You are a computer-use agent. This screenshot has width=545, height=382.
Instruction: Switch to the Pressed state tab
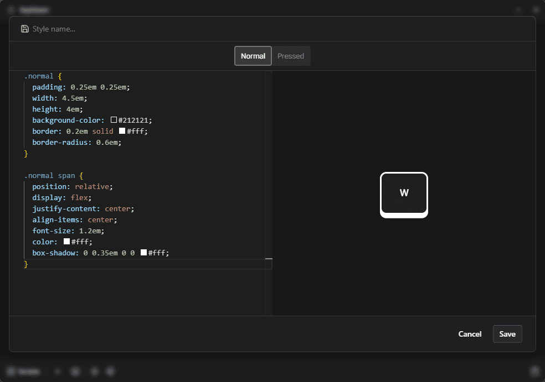pyautogui.click(x=291, y=56)
